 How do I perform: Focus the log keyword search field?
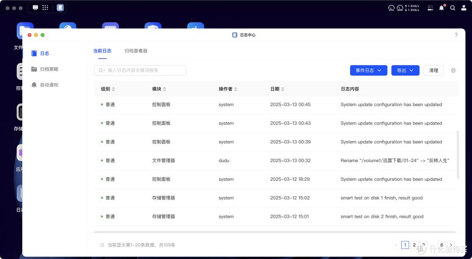pos(140,70)
